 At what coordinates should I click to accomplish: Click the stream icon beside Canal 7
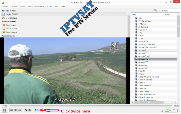coord(136,82)
